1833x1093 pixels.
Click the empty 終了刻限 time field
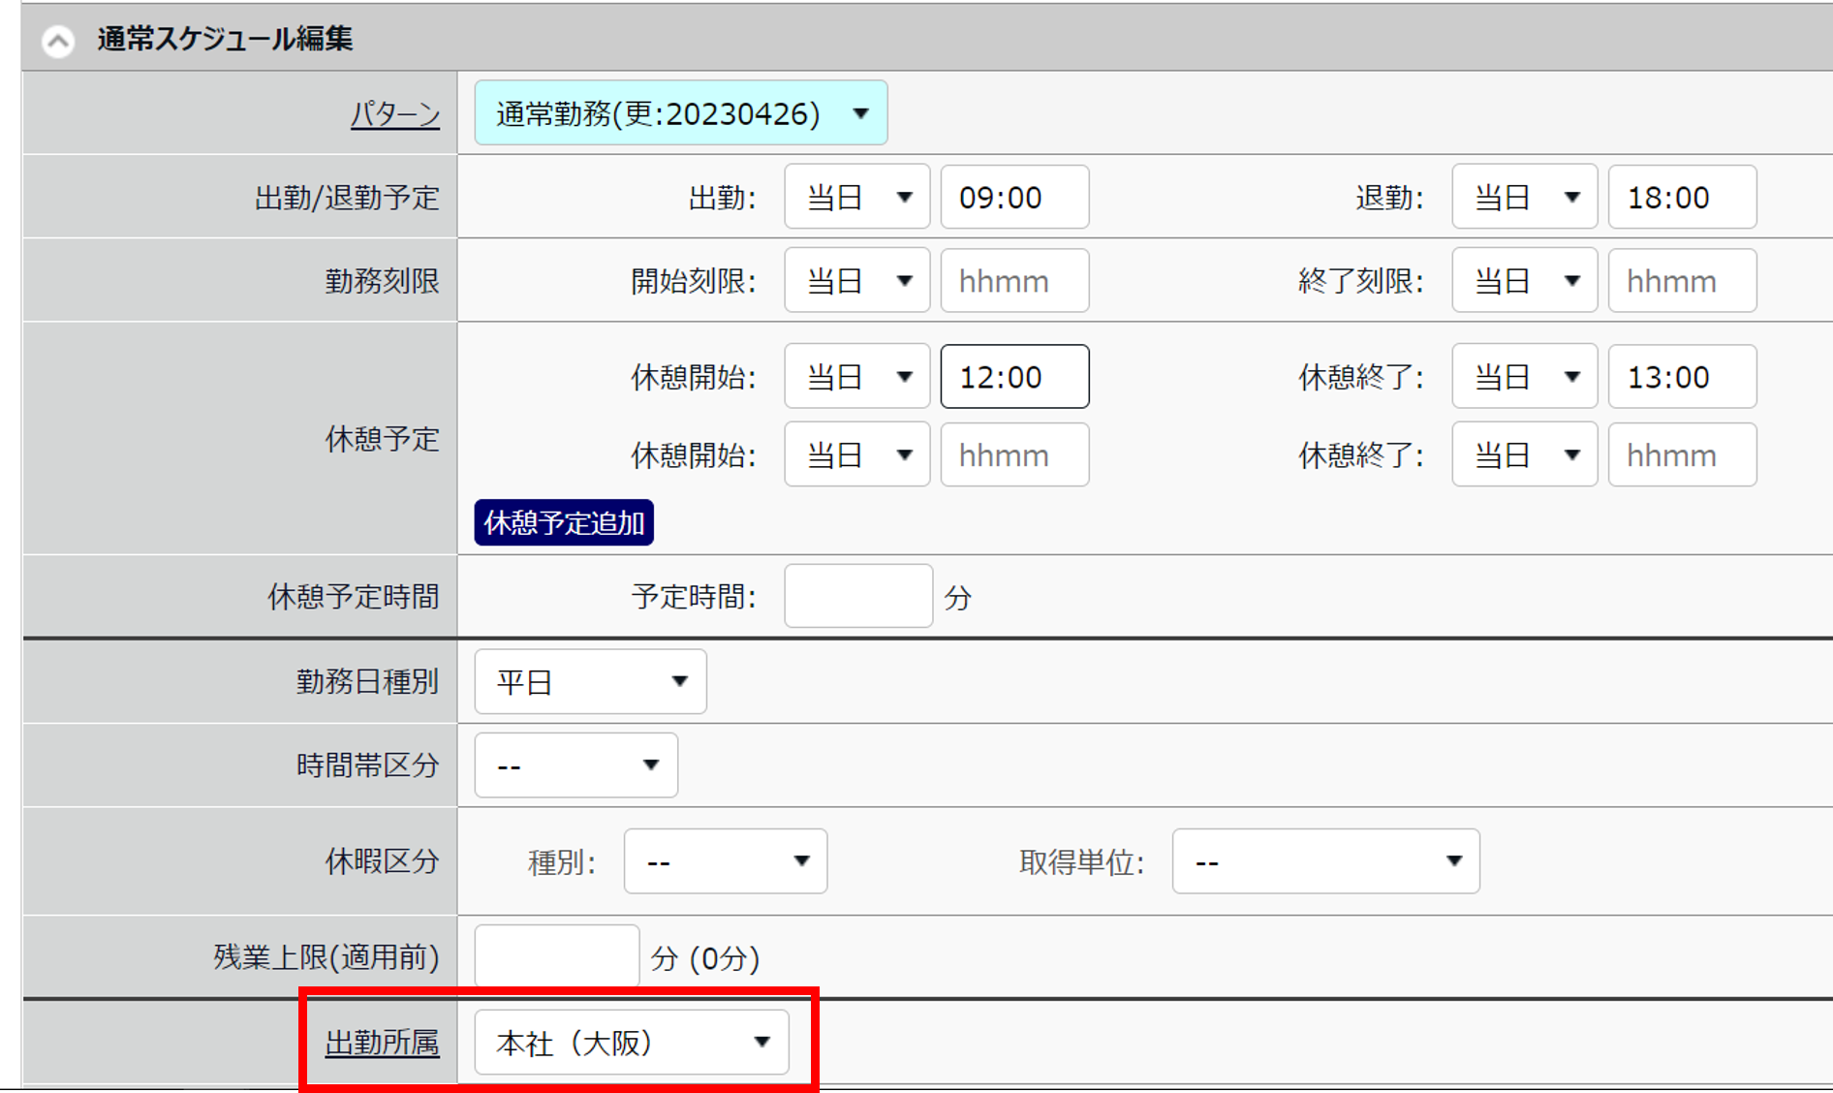click(1681, 281)
